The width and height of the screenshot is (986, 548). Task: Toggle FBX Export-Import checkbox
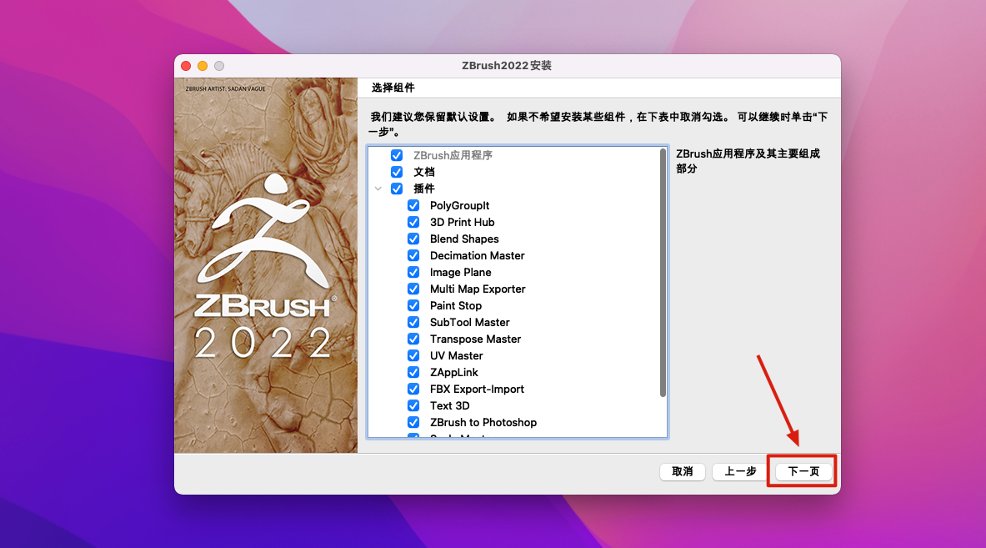coord(413,389)
